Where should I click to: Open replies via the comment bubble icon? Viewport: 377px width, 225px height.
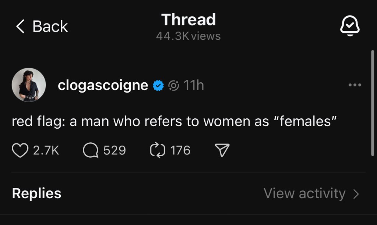coord(91,150)
